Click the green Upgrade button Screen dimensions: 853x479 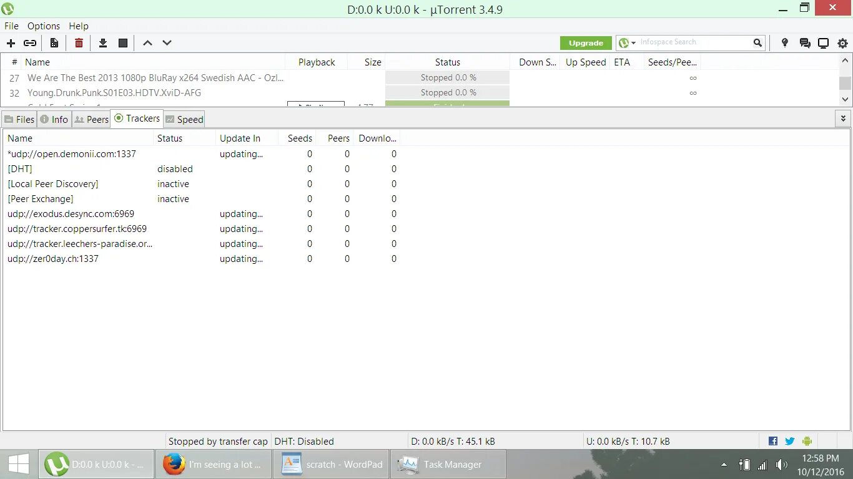(586, 43)
